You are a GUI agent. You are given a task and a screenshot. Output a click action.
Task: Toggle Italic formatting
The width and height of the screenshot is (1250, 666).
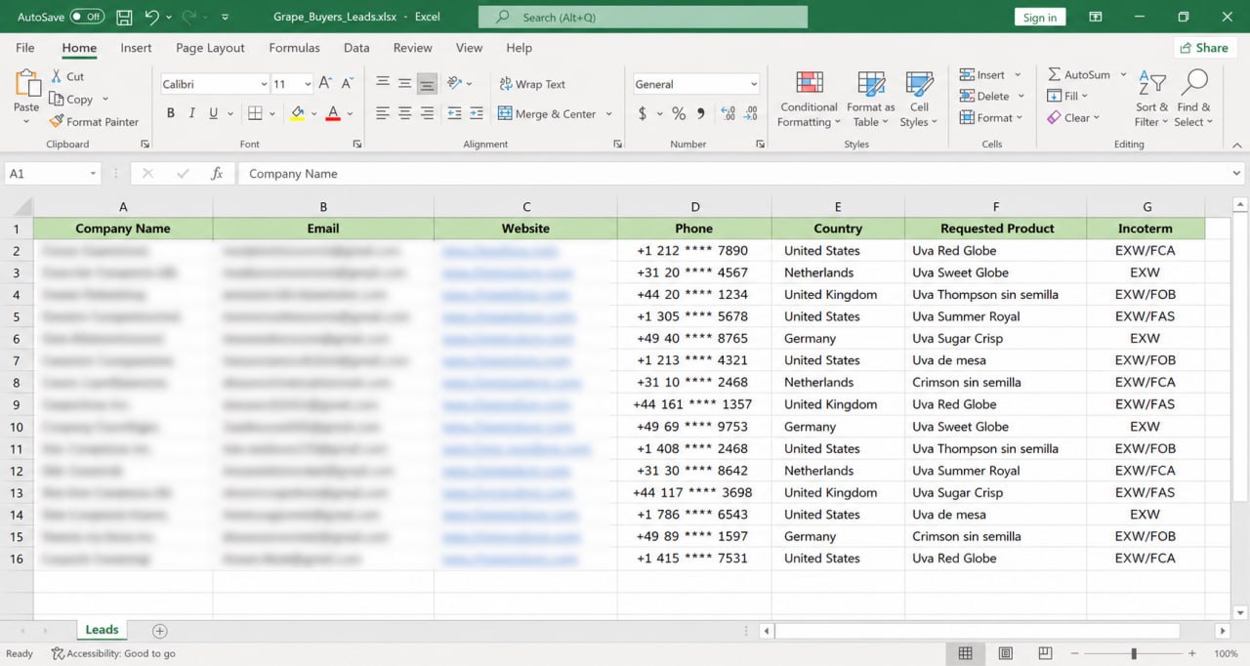click(192, 113)
